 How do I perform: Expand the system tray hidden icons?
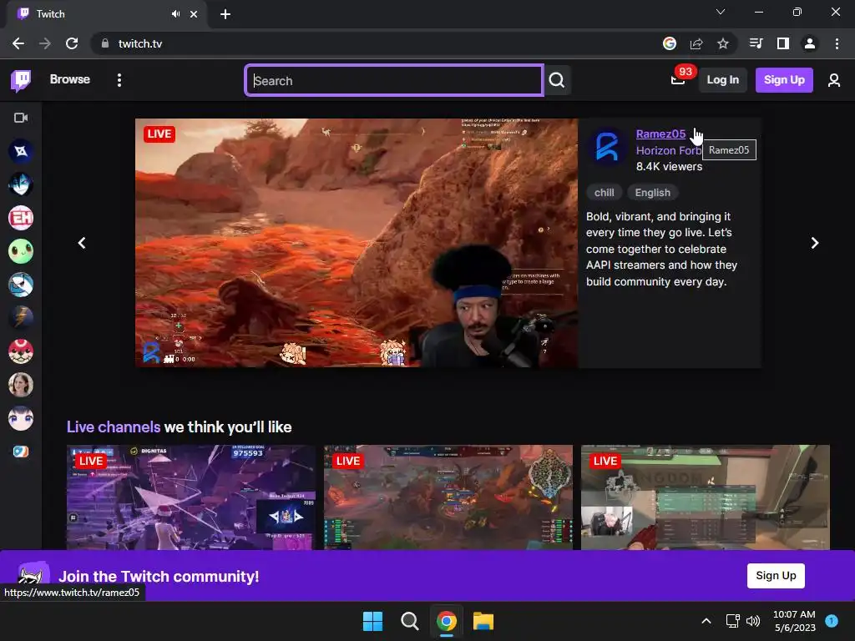point(706,621)
